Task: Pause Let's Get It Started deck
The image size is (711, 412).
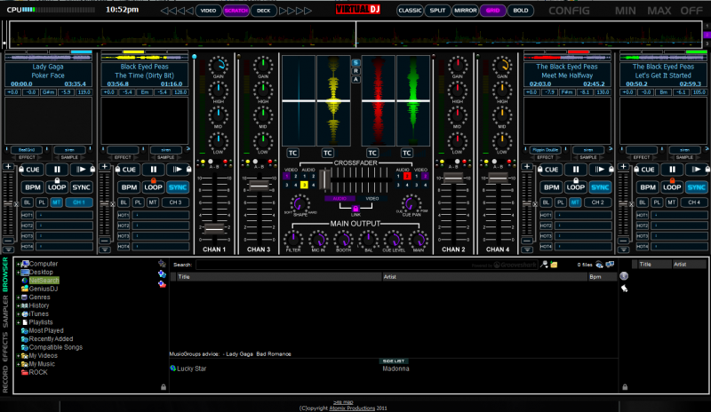Action: pos(672,170)
